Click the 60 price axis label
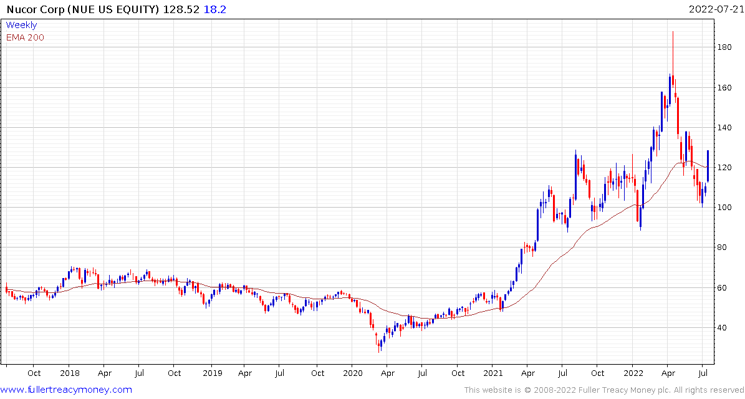Viewport: 745px width, 399px height. coord(723,287)
